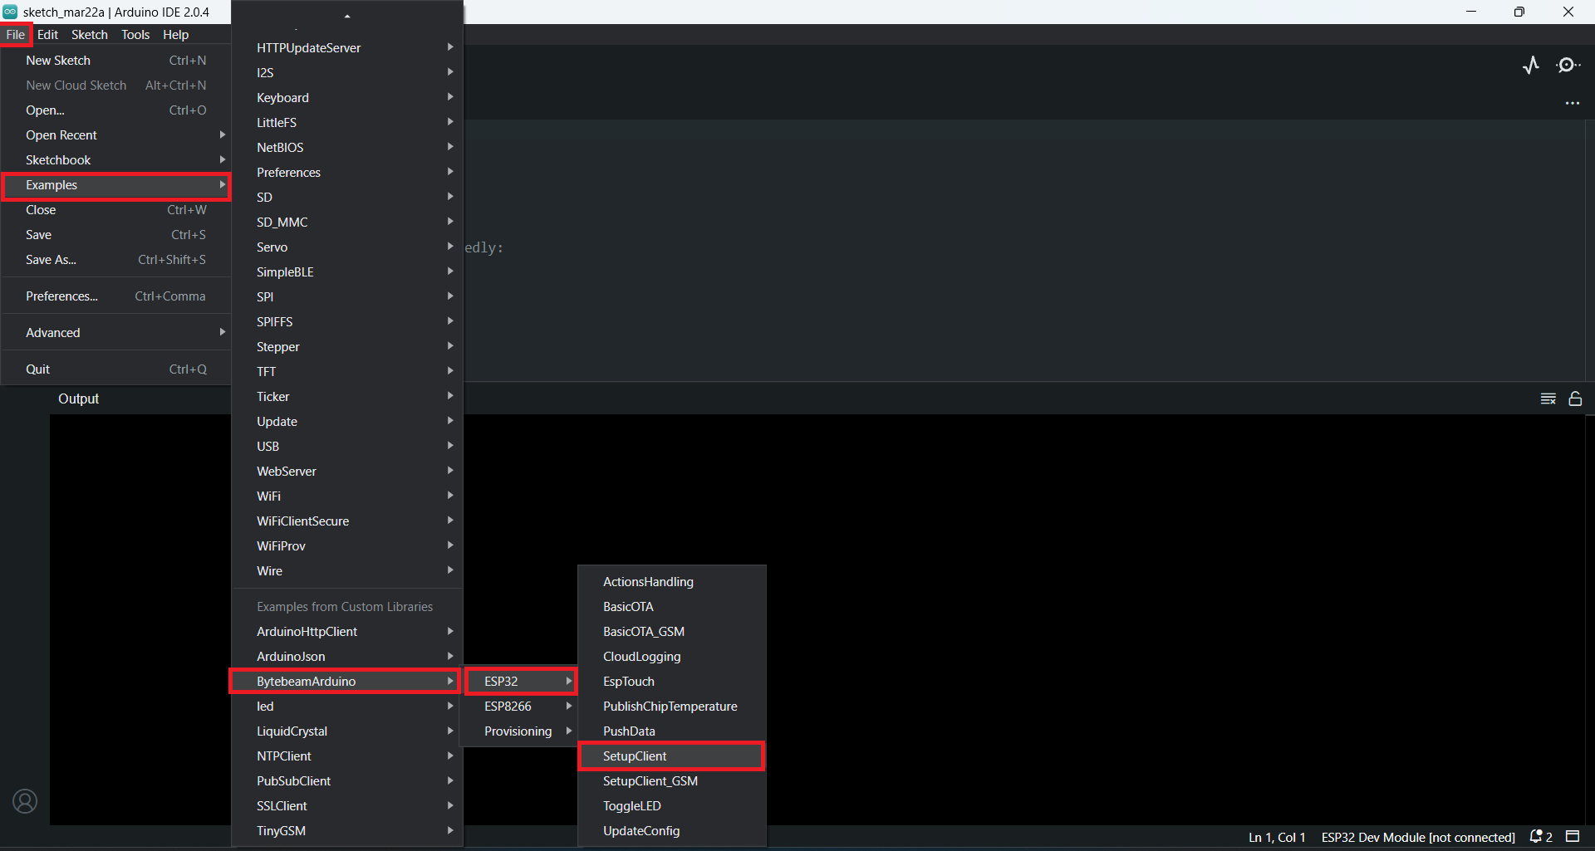Expand ESP32 submenu under BytebeamArduino

click(520, 682)
